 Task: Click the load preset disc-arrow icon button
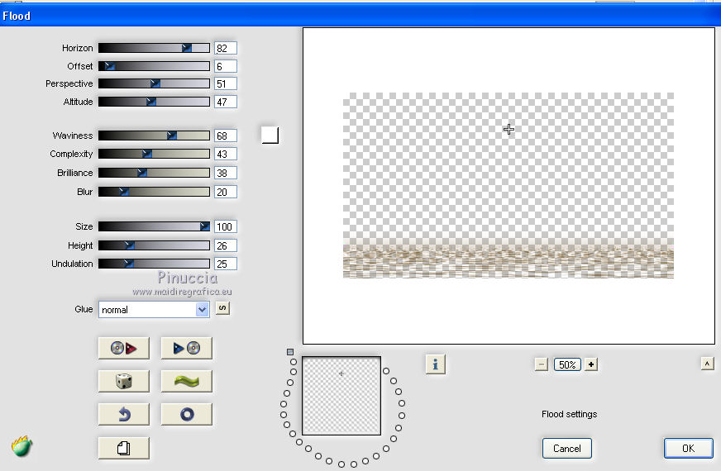click(124, 348)
